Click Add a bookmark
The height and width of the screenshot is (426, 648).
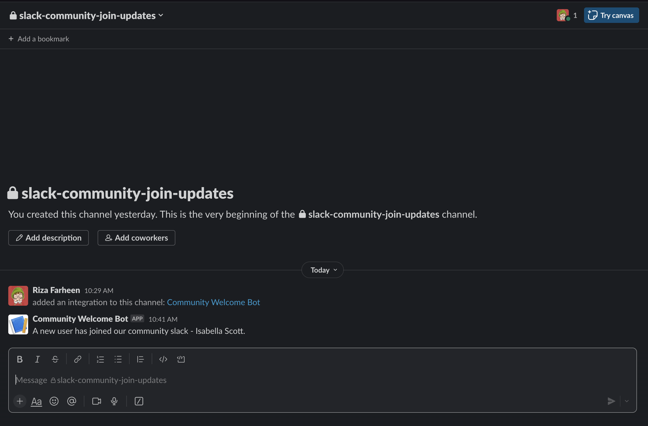pos(39,39)
